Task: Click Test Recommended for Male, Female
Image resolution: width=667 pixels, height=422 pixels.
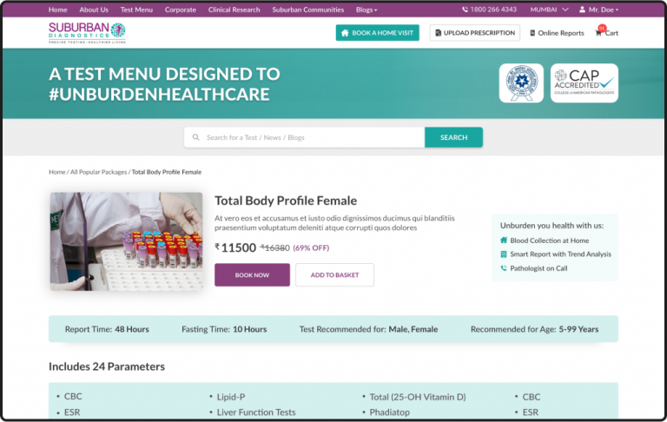Action: [368, 329]
